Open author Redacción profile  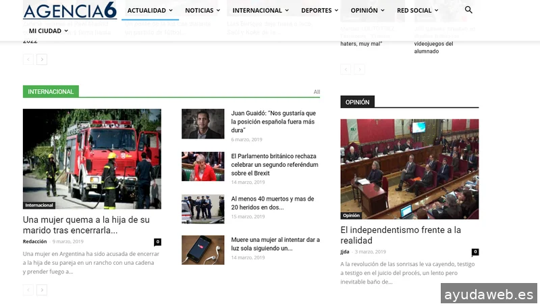[x=35, y=242]
